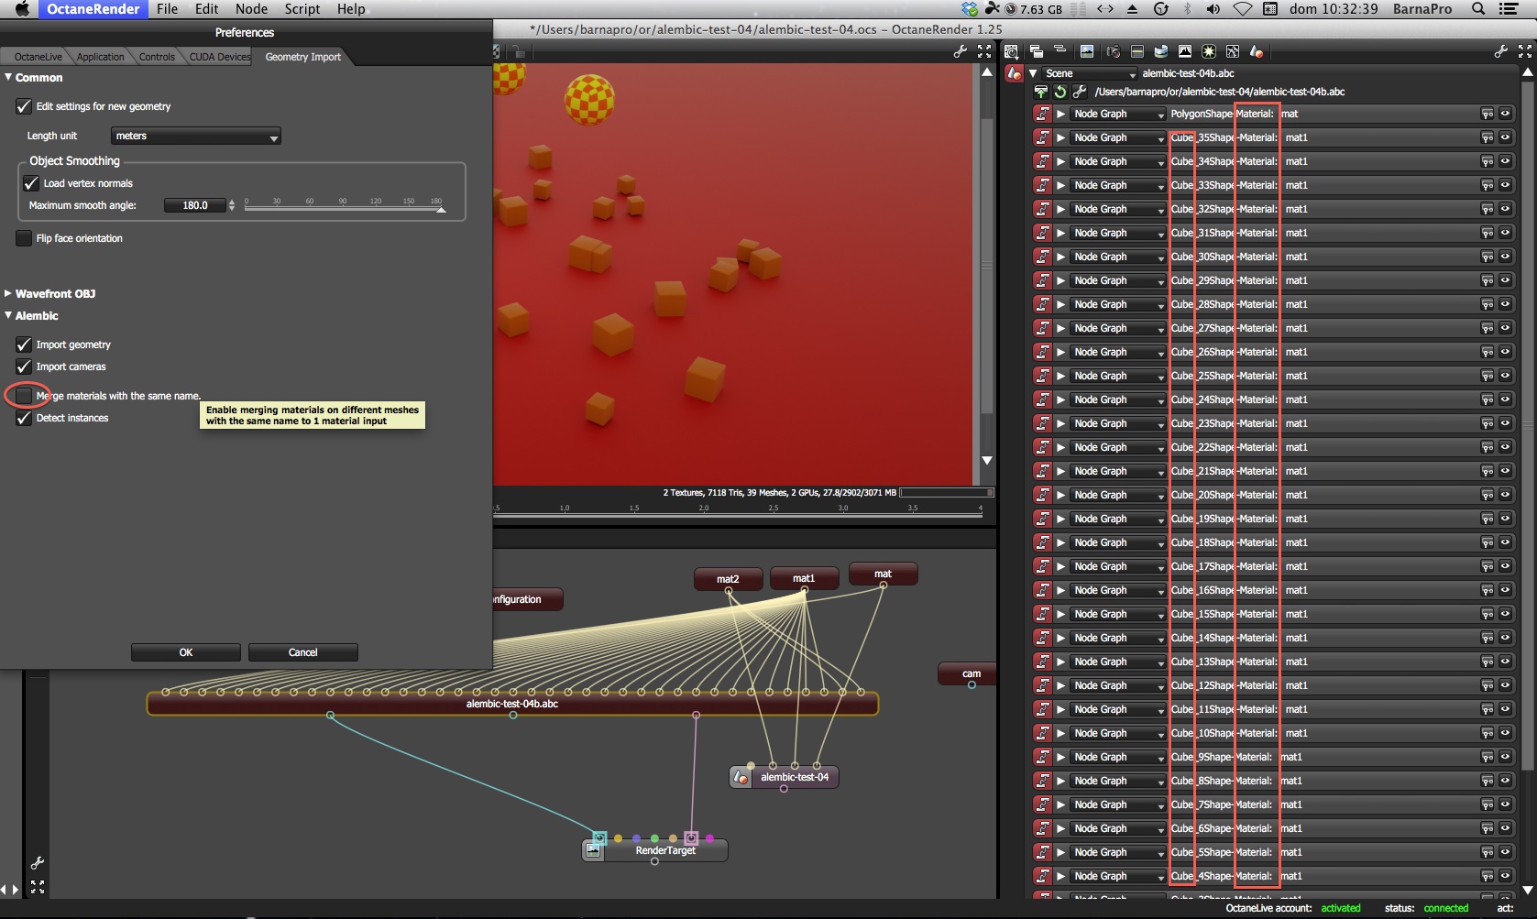Collapse the Scene tree triangle in outliner
Viewport: 1537px width, 919px height.
1034,73
